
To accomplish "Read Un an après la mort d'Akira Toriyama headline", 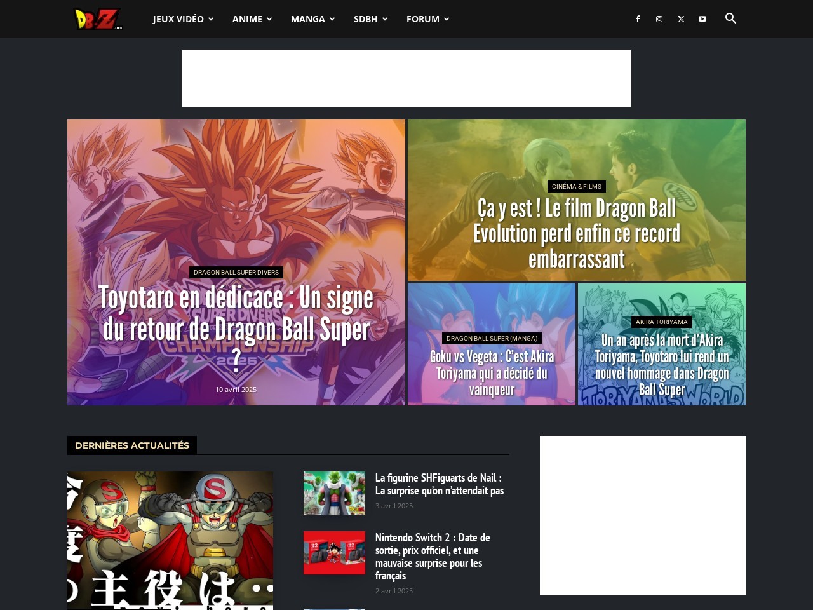I will (x=662, y=365).
